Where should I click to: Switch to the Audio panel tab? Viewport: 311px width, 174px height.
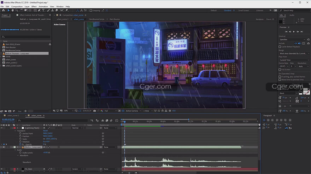292,15
